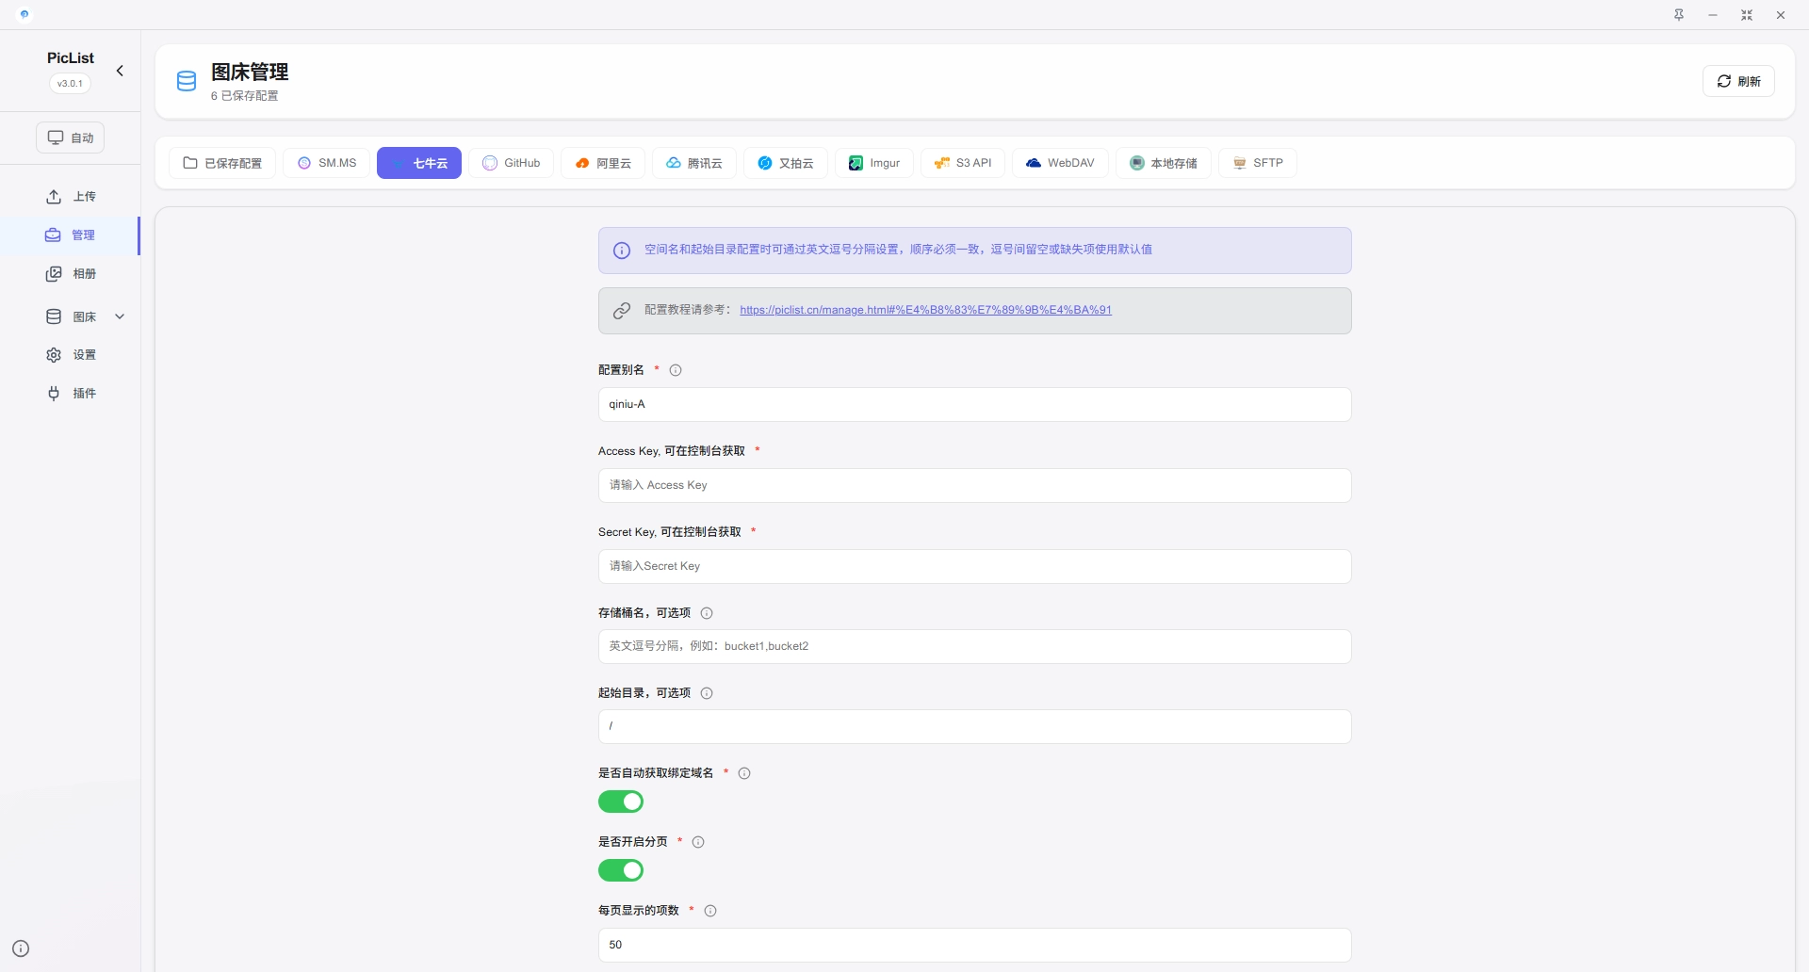Open 管理 manage page in sidebar
Screen dimensions: 1809x972
[70, 235]
